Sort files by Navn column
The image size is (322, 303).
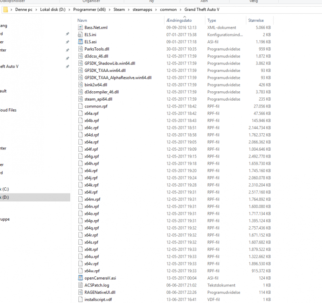click(82, 20)
